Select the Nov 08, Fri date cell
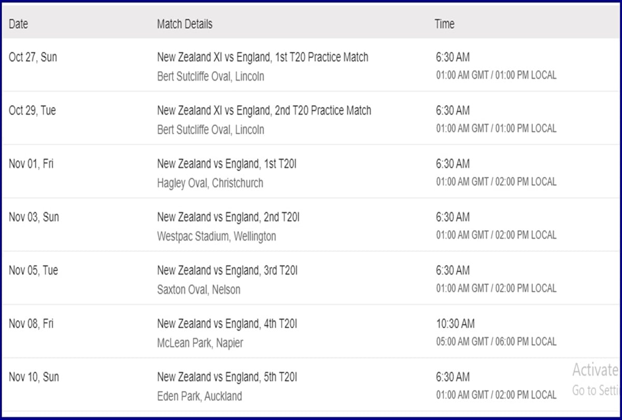 point(31,324)
